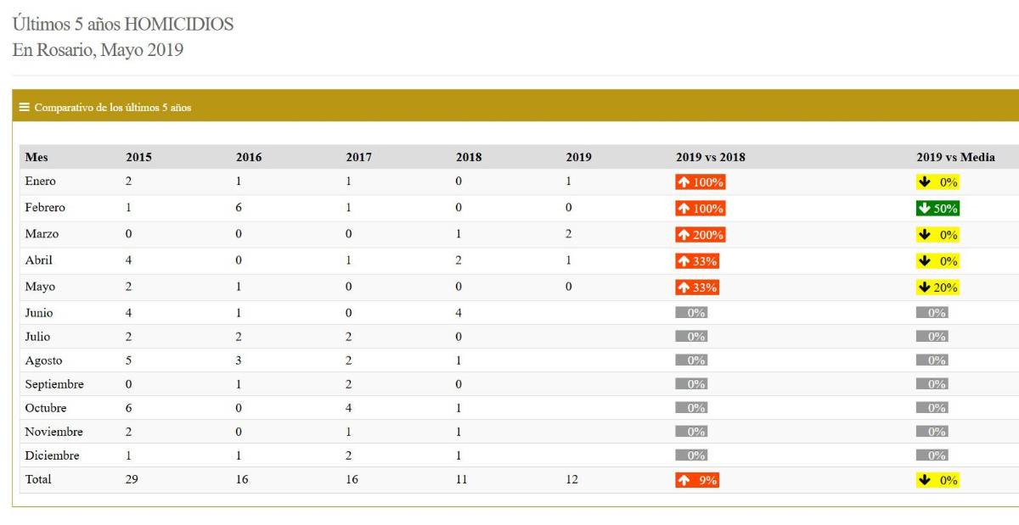The width and height of the screenshot is (1019, 525).
Task: Click the up arrow in Febrero's red 100% badge
Action: point(684,209)
